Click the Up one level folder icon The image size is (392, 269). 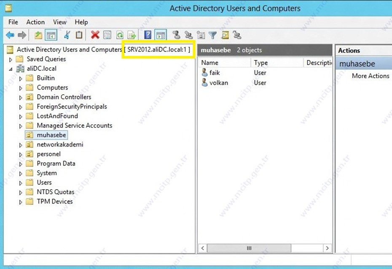click(x=38, y=35)
